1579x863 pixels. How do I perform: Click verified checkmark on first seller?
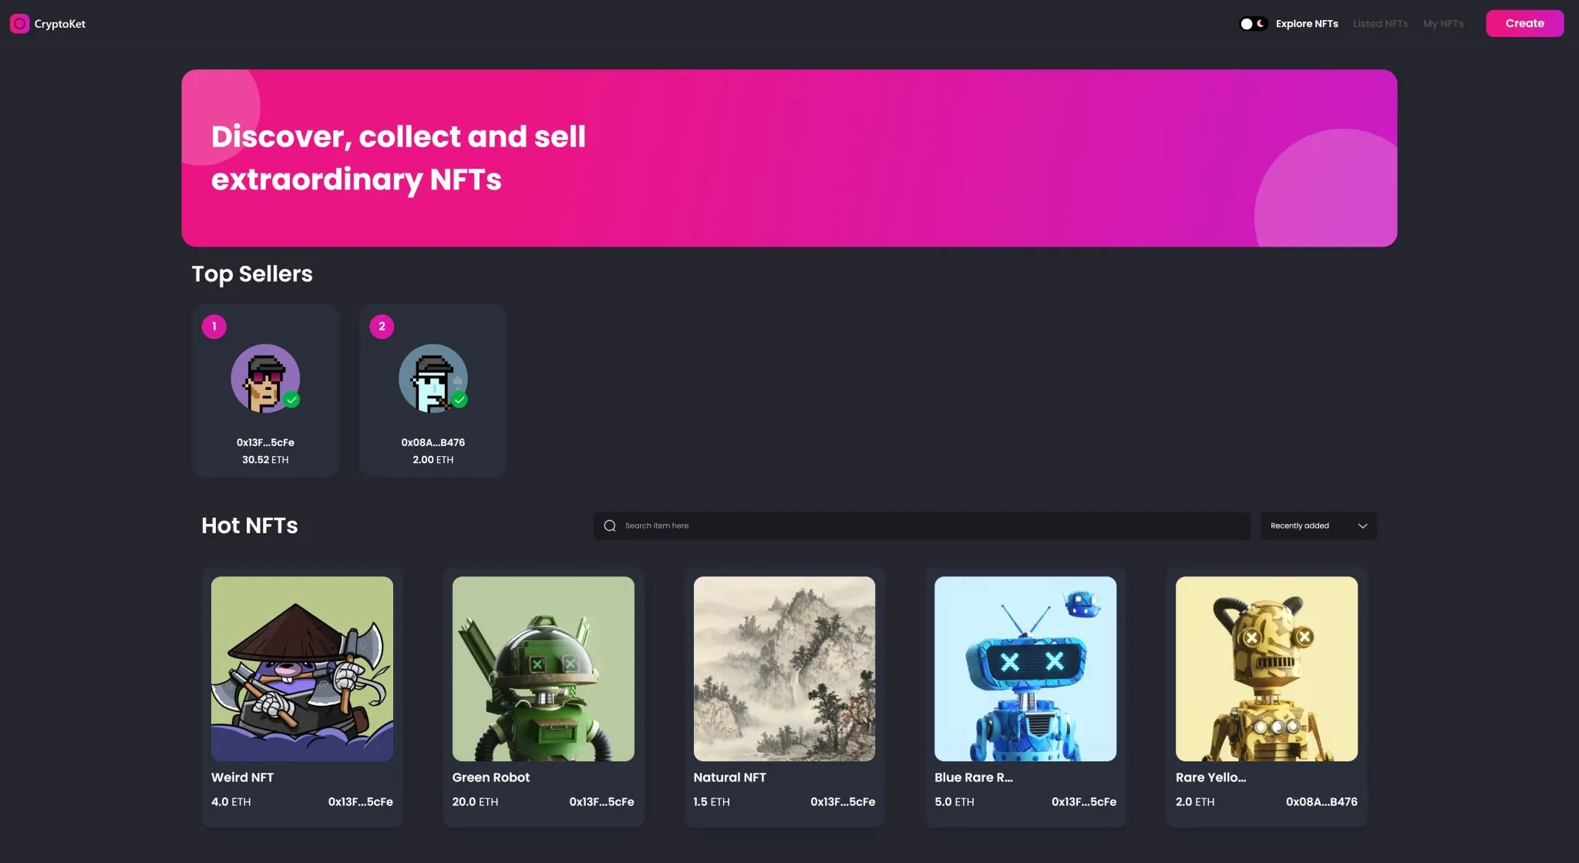pyautogui.click(x=291, y=399)
